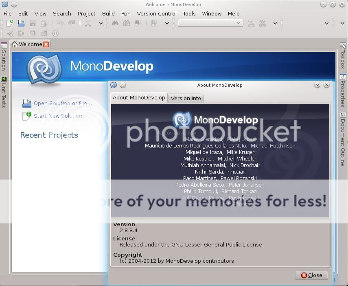Viewport: 348px width, 286px height.
Task: Open the Help menu
Action: tap(234, 13)
